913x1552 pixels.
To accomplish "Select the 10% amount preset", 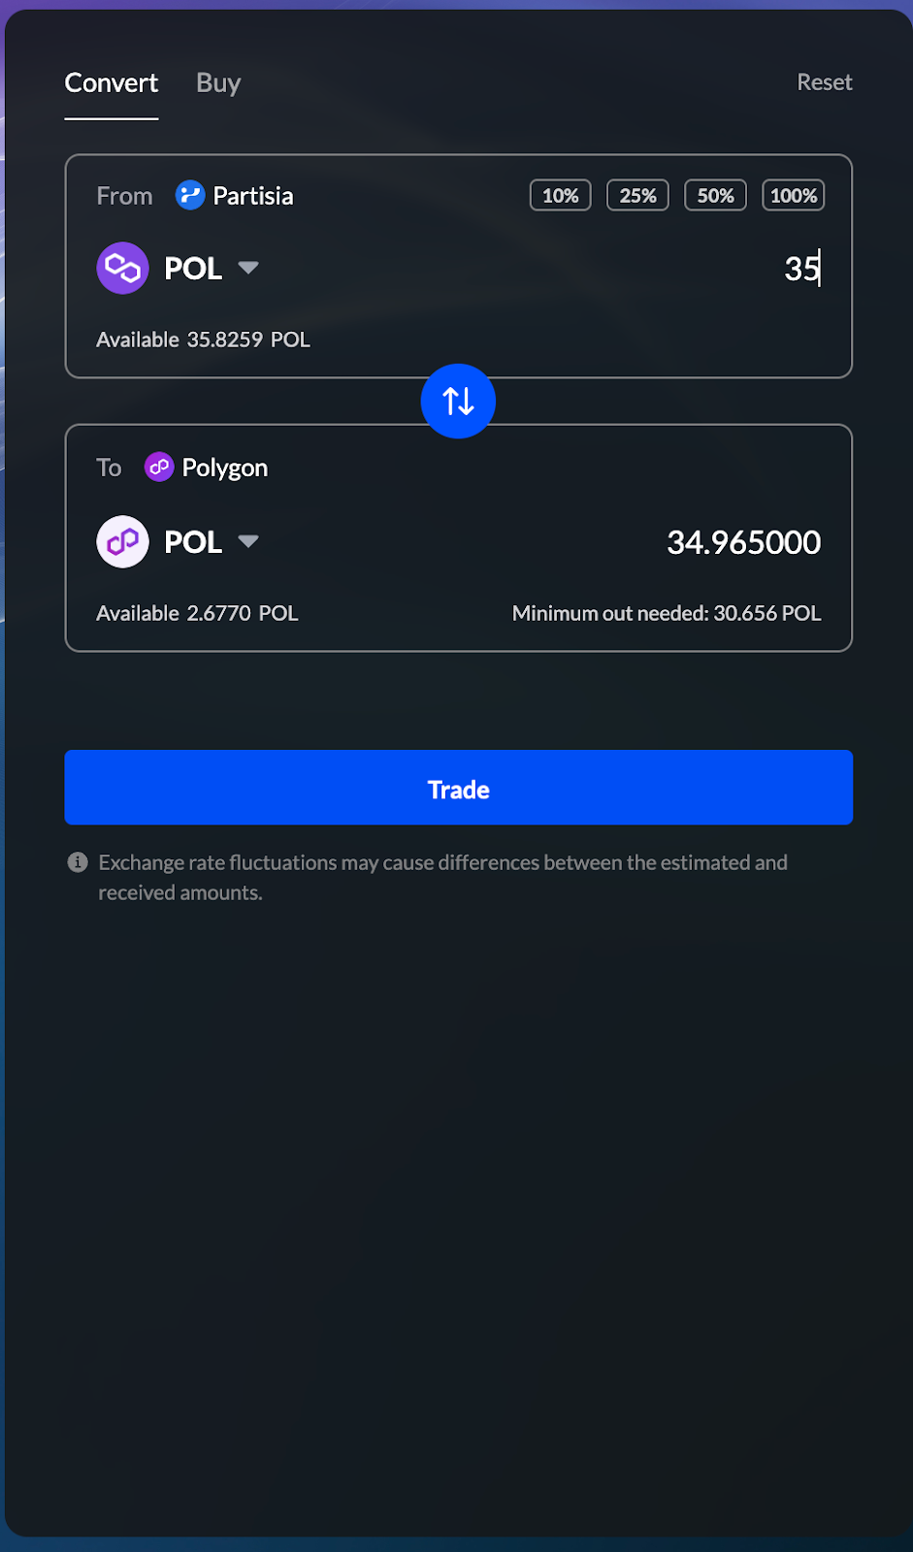I will [560, 195].
